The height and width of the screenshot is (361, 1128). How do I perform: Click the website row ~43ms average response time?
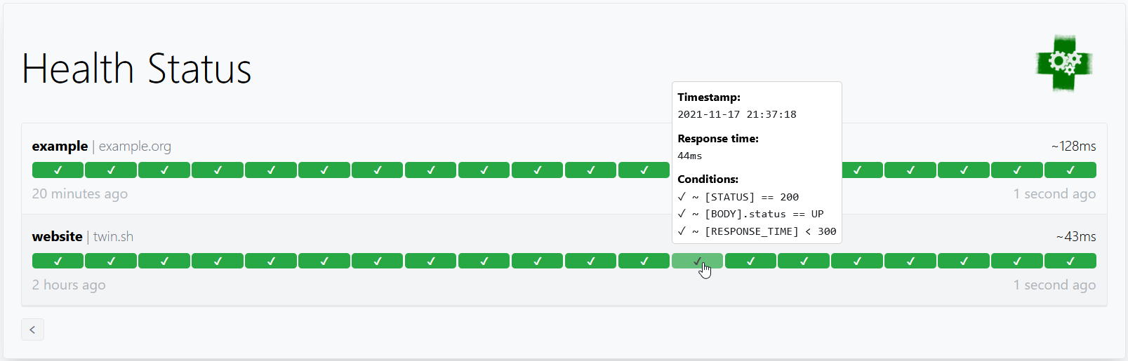tap(1076, 237)
